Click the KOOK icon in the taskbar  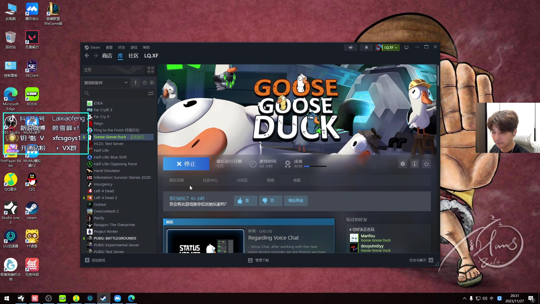[62, 298]
